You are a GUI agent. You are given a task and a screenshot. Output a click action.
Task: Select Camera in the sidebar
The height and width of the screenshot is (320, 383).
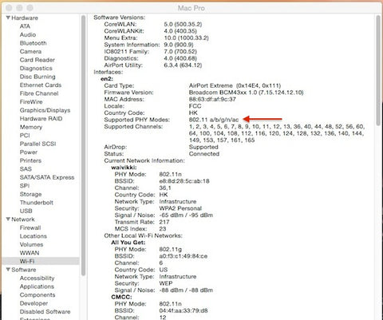[x=30, y=52]
